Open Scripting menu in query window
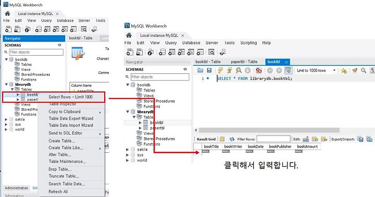 (248, 43)
